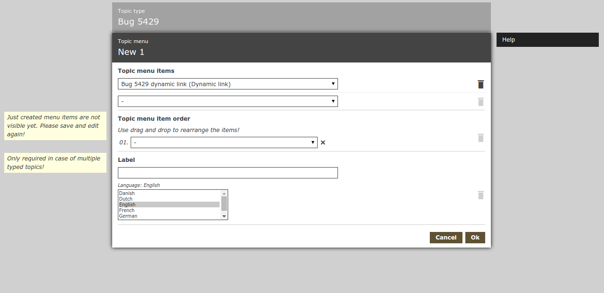Click the language list scrollbar thumb
Viewport: 604px width, 293px height.
click(x=224, y=203)
